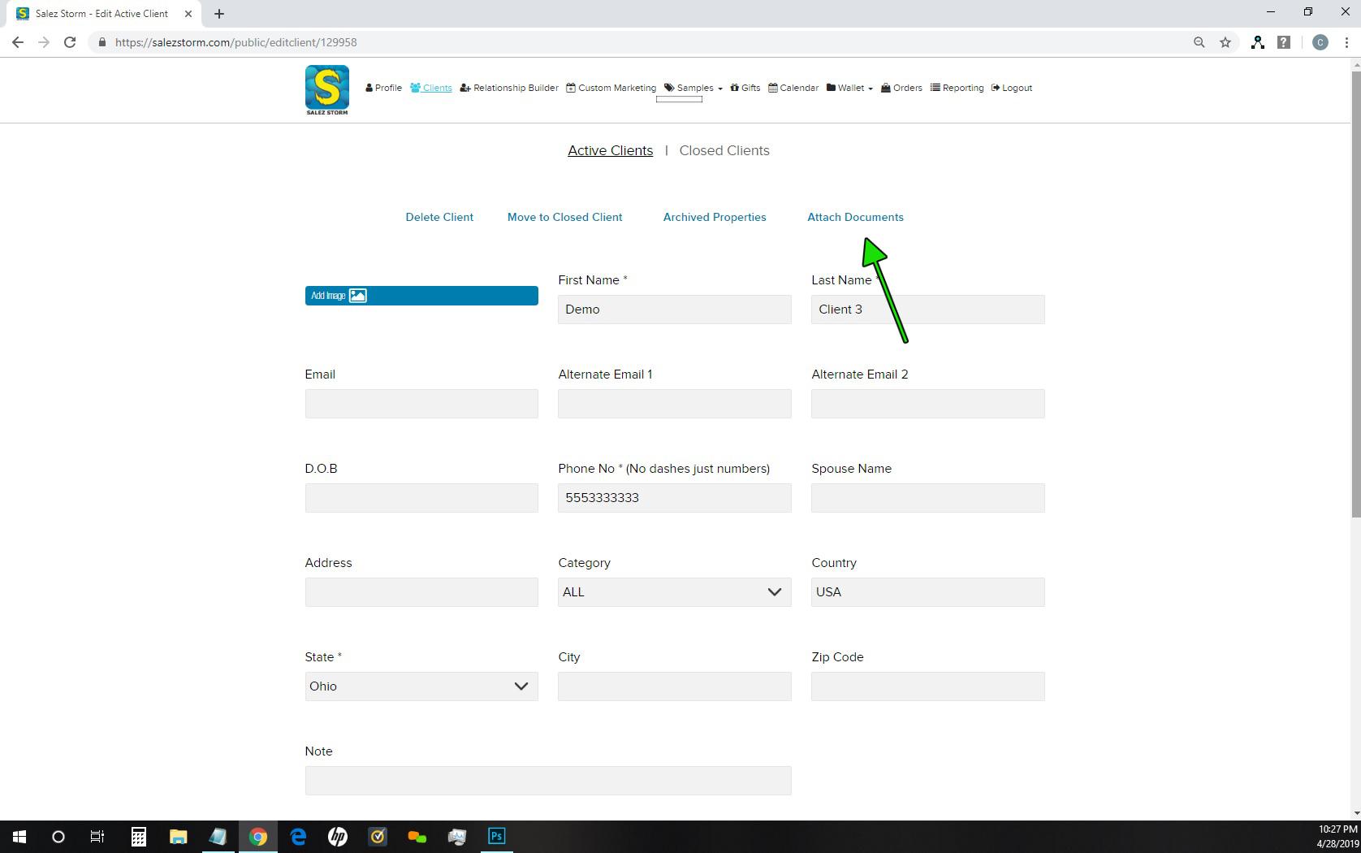This screenshot has height=853, width=1361.
Task: Expand the Category dropdown
Action: point(674,592)
